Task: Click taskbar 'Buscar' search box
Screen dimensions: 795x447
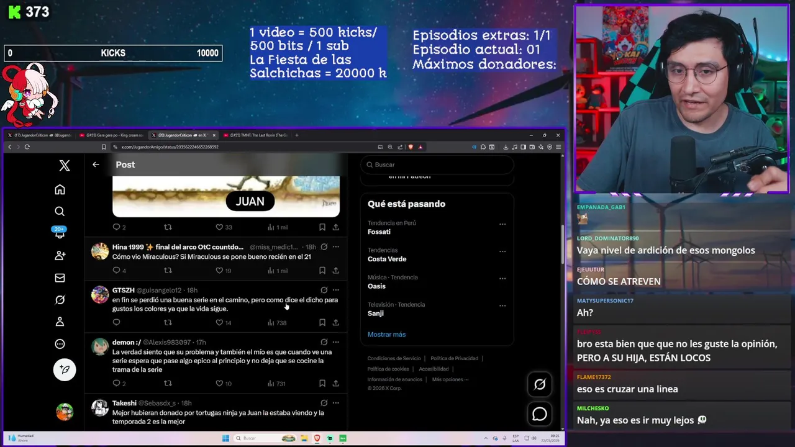Action: (265, 438)
